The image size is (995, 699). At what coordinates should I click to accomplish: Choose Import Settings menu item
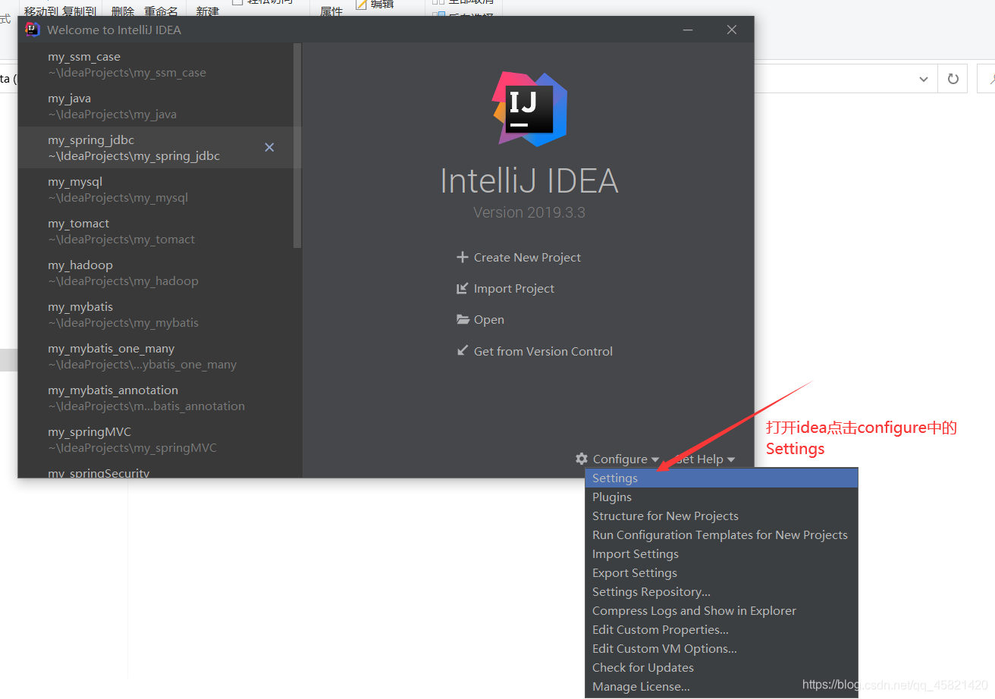click(721, 553)
